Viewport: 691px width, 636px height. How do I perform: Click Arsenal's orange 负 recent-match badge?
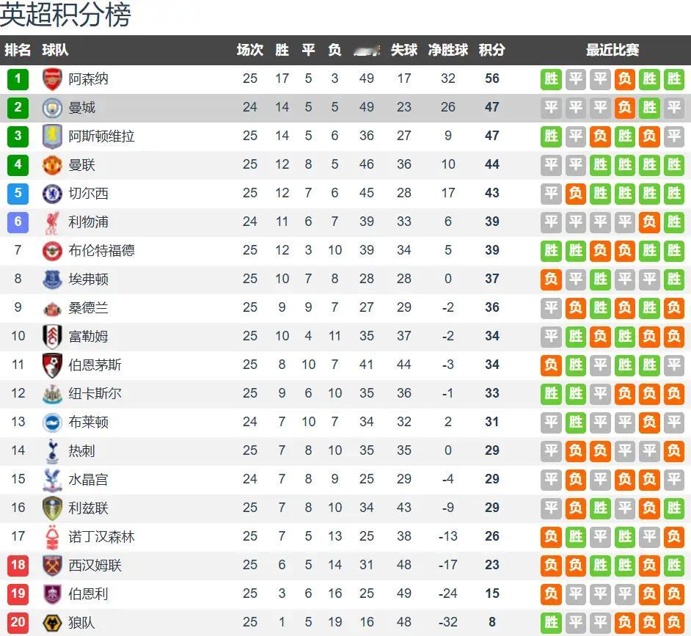(x=624, y=79)
